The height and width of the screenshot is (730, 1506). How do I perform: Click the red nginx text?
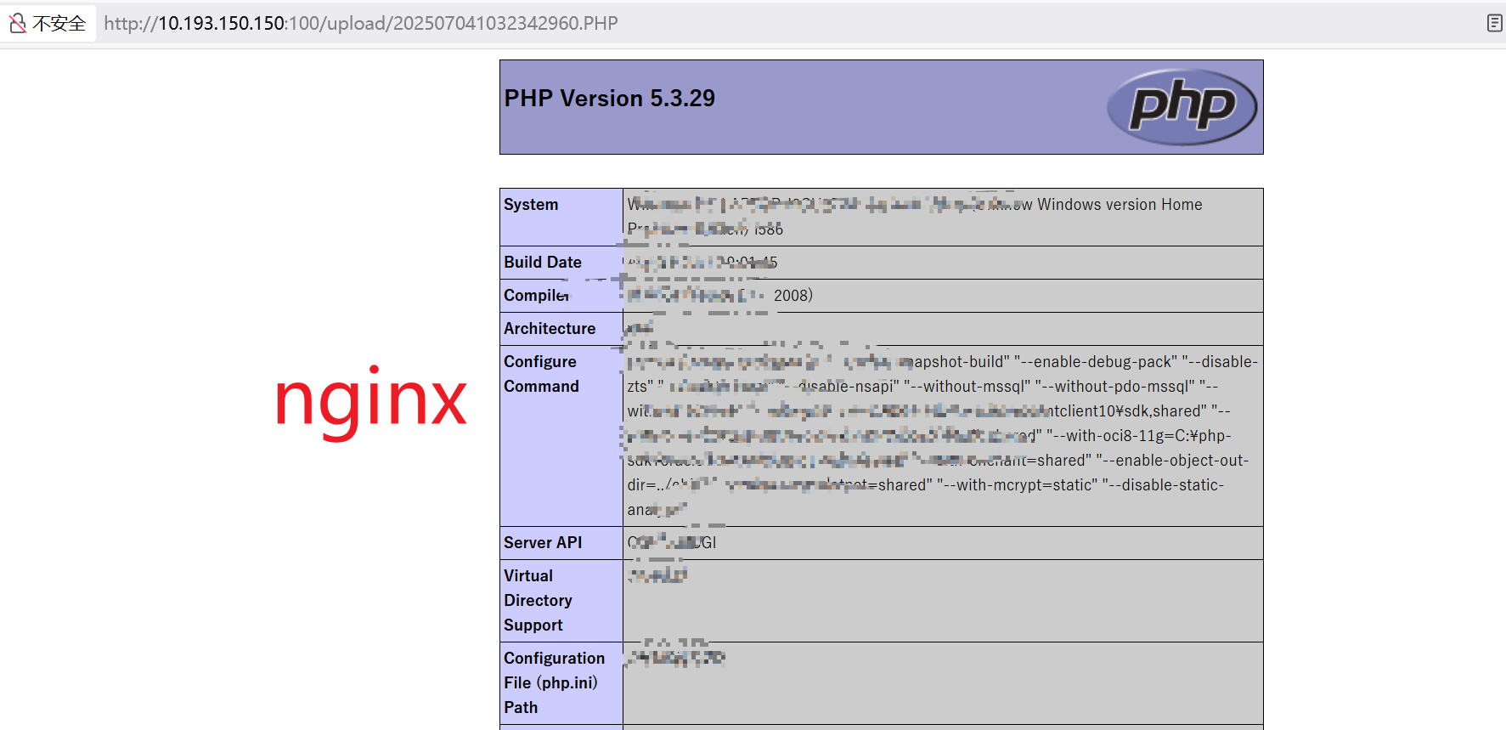[x=370, y=399]
